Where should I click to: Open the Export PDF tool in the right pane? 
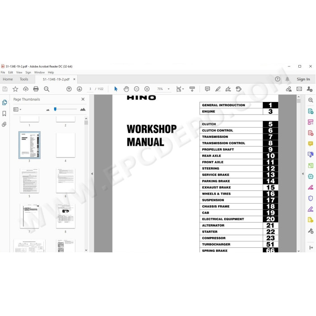[311, 111]
